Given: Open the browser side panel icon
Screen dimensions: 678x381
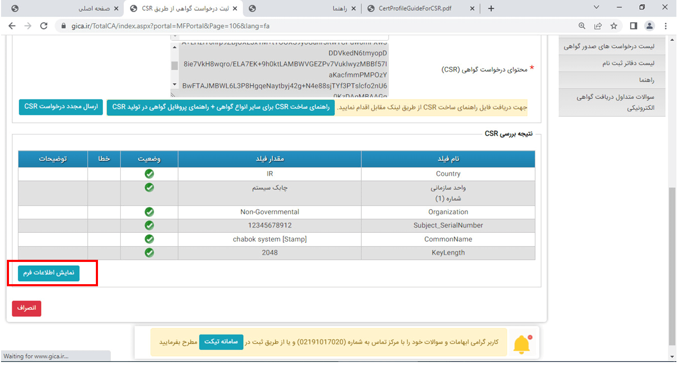Looking at the screenshot, I should (634, 26).
